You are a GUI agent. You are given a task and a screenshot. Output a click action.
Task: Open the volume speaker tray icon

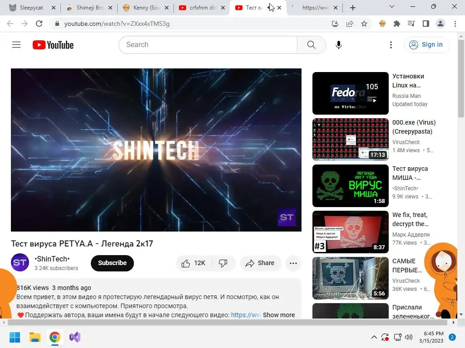coord(409,337)
